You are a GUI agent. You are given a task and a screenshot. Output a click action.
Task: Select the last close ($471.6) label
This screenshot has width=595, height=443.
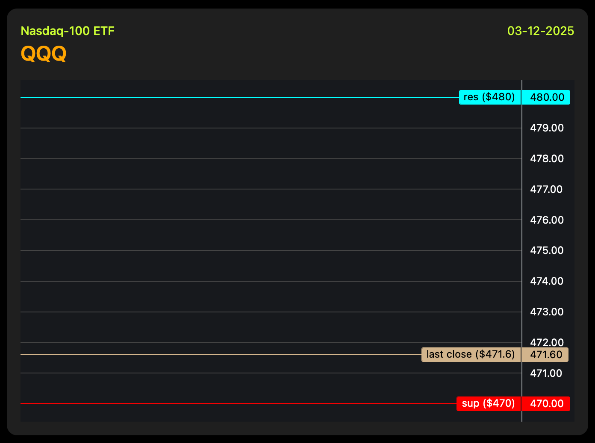coord(471,355)
